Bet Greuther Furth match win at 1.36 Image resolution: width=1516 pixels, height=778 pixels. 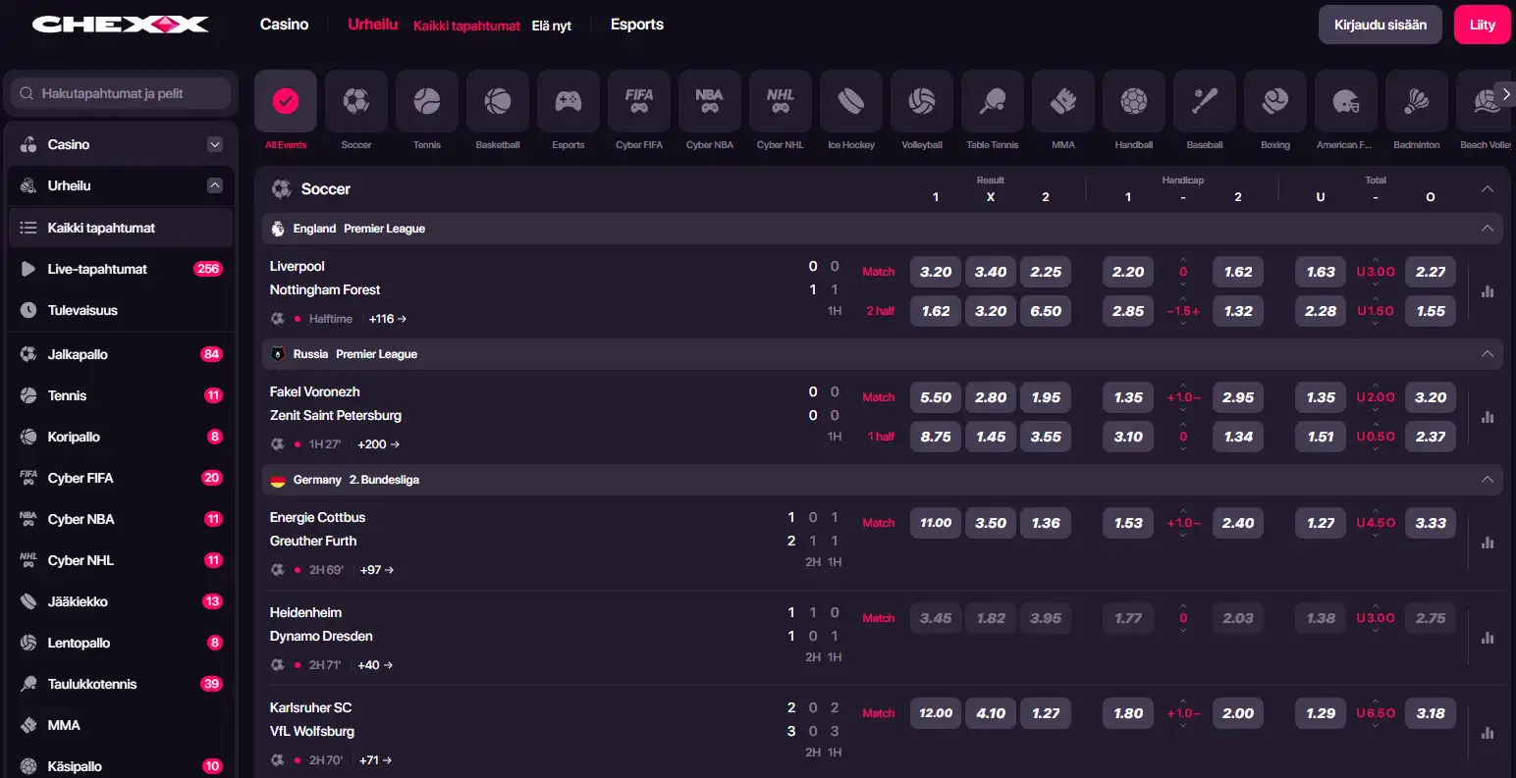pyautogui.click(x=1046, y=523)
